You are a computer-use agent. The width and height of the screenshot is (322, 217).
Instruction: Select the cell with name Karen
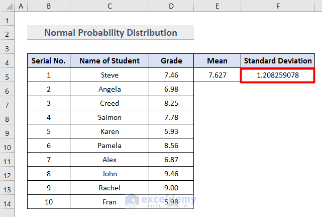point(110,131)
